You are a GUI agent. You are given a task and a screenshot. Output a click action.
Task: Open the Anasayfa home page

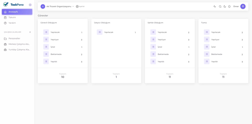tap(17, 12)
